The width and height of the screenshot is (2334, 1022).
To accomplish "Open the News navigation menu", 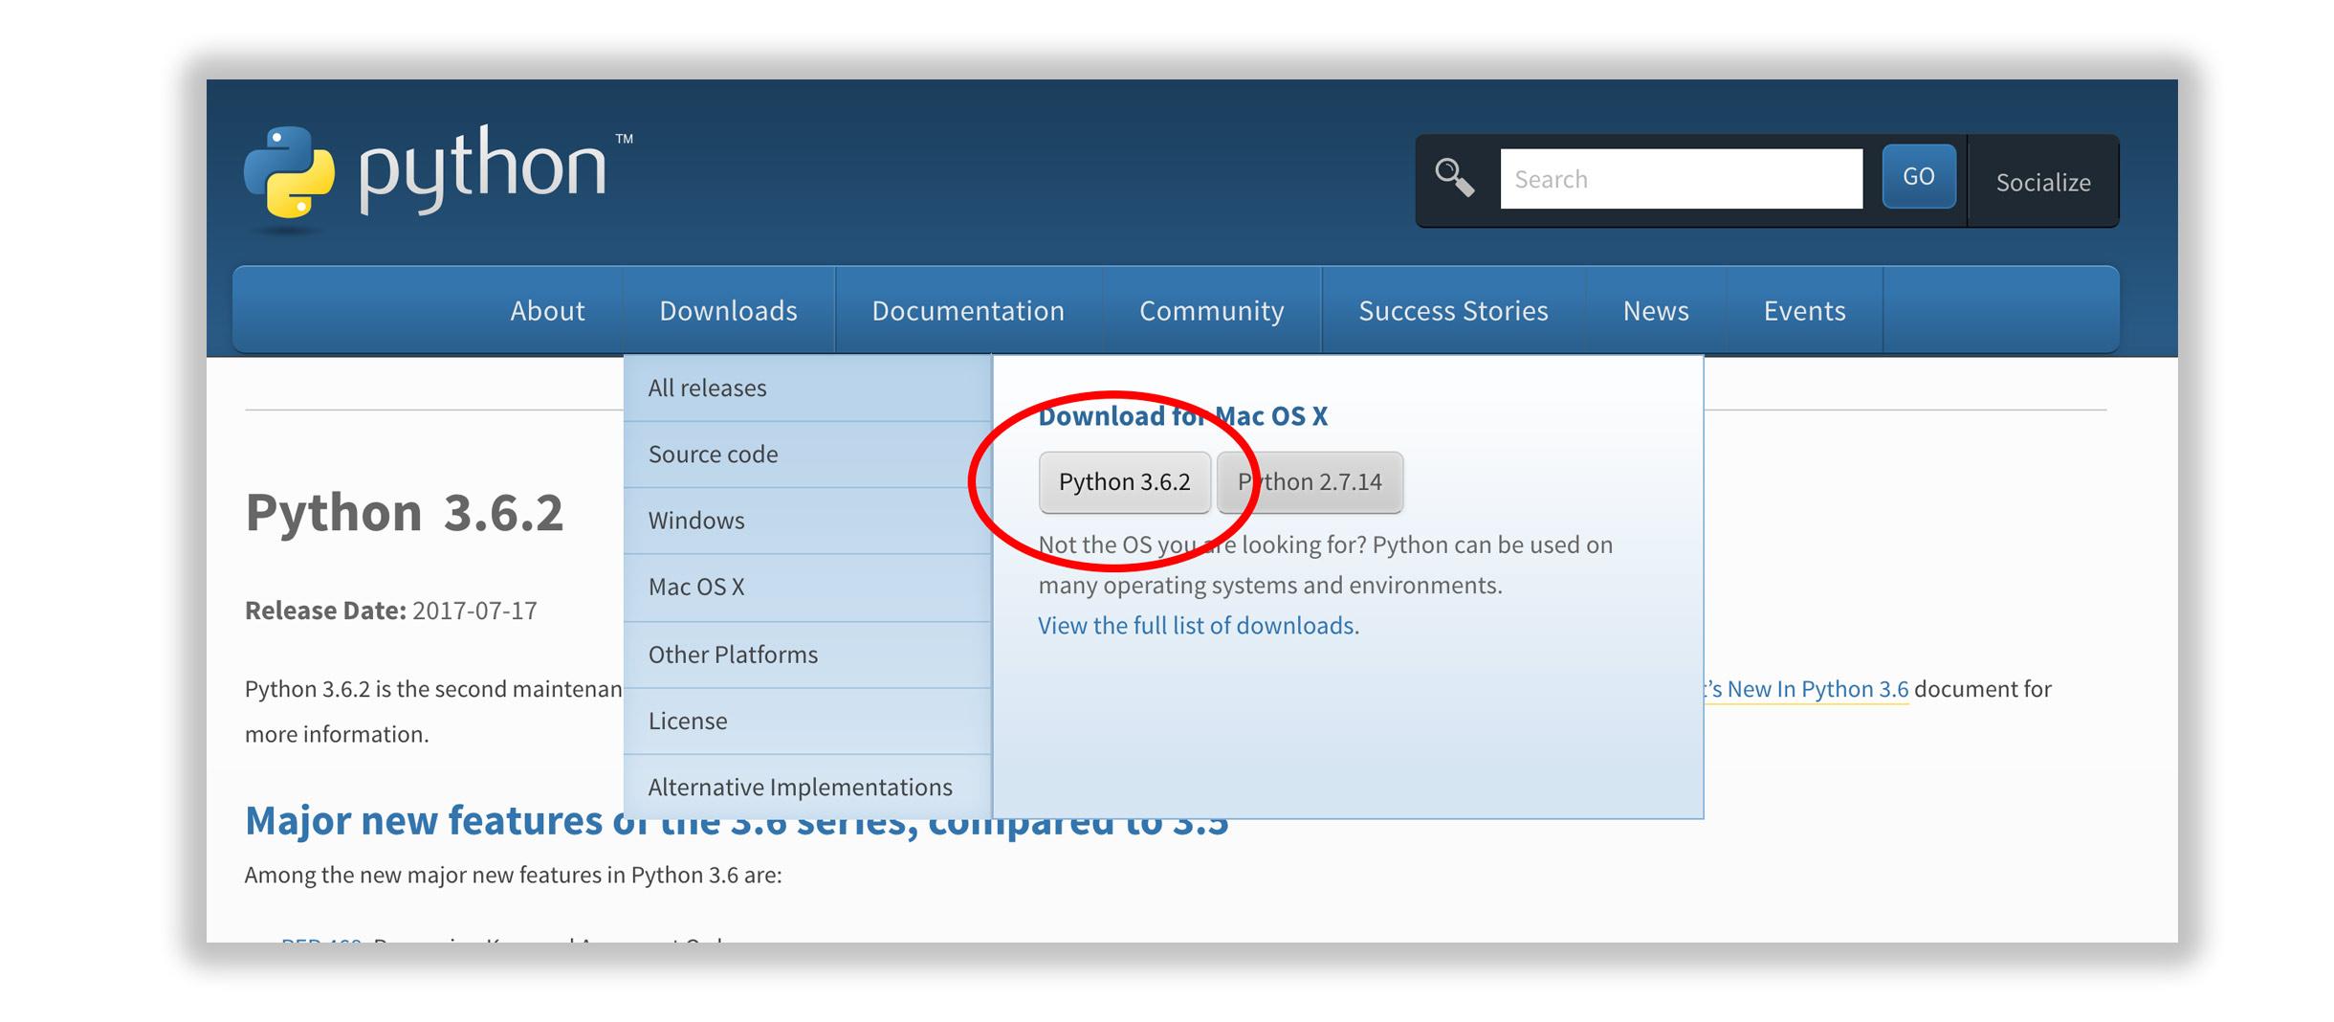I will tap(1656, 310).
